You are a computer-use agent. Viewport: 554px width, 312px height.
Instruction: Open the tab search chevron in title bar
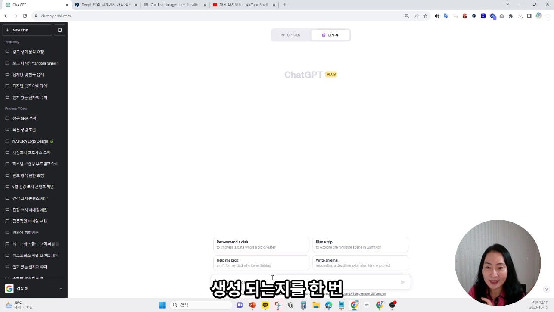[x=507, y=4]
